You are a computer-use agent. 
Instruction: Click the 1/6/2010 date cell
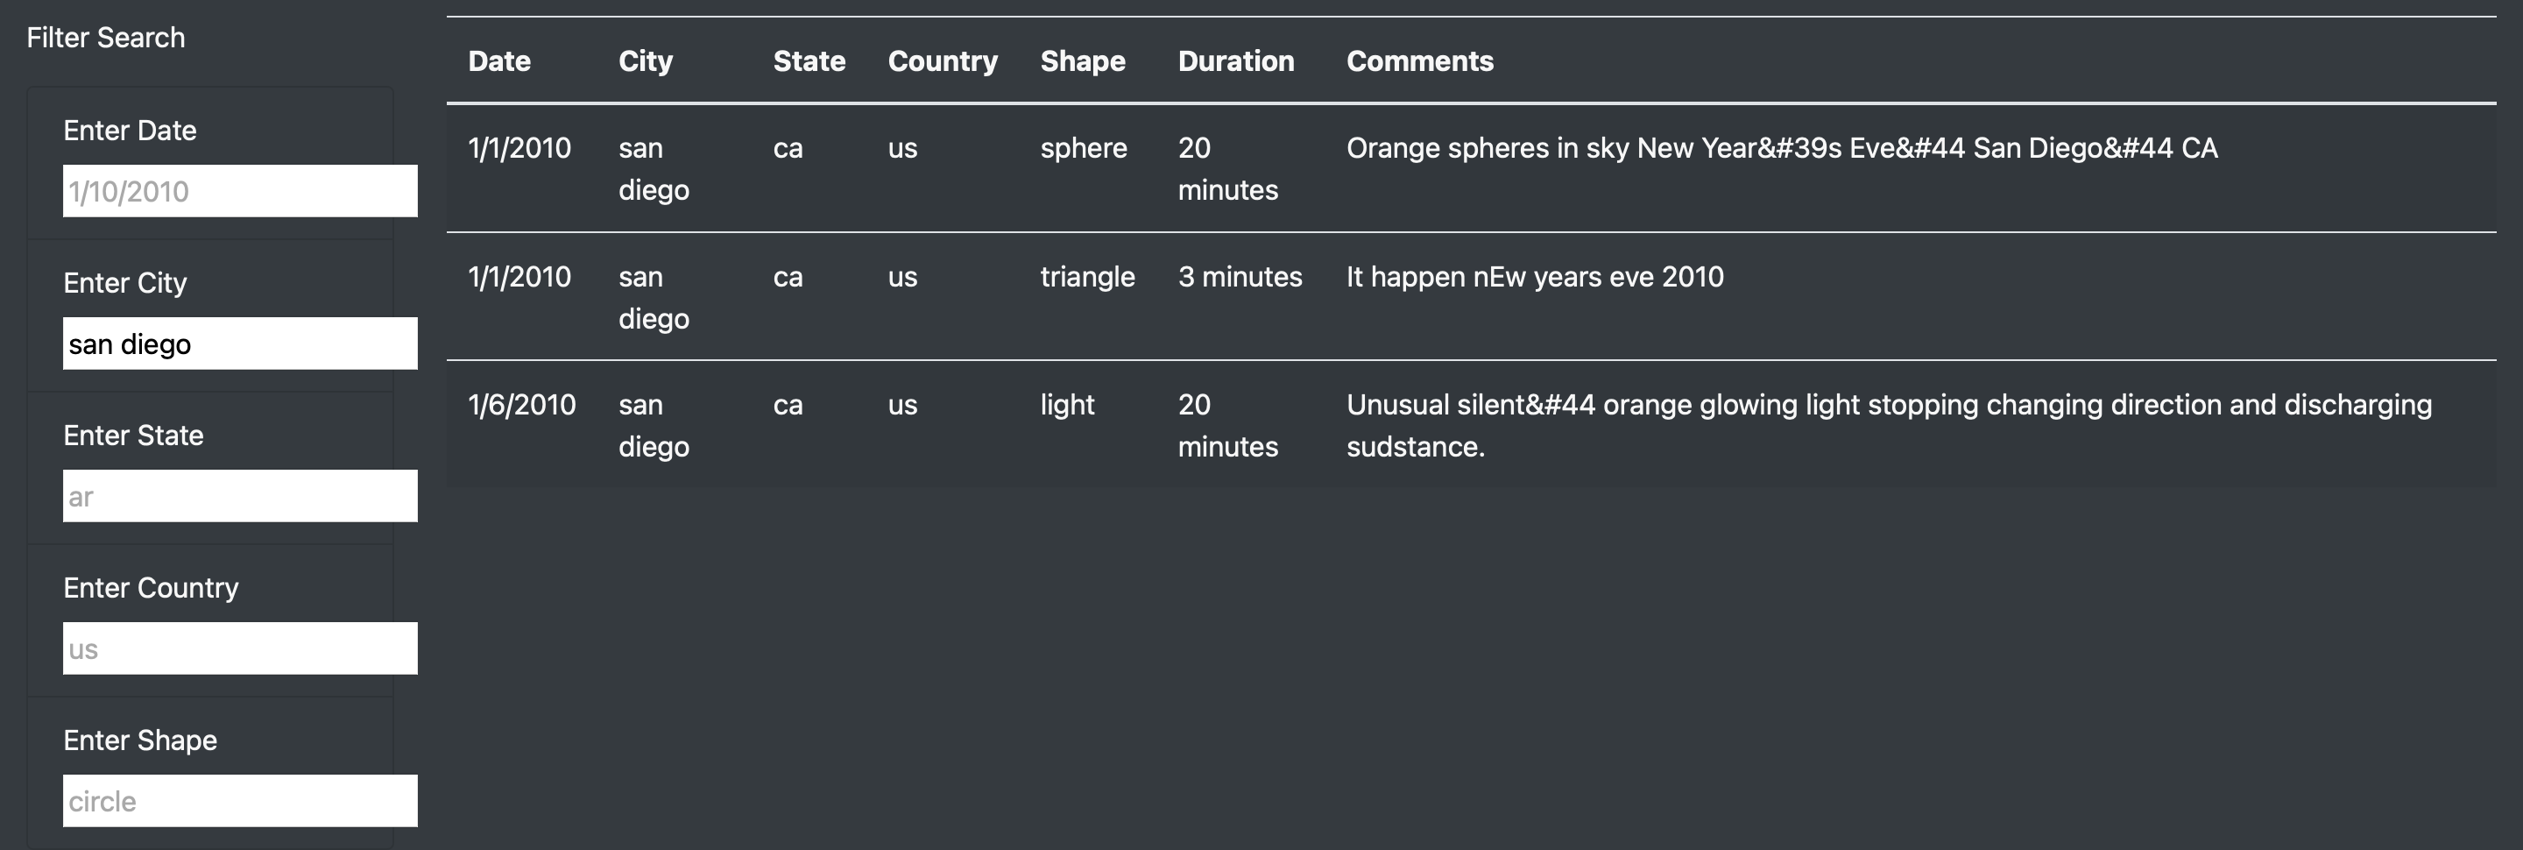coord(521,405)
